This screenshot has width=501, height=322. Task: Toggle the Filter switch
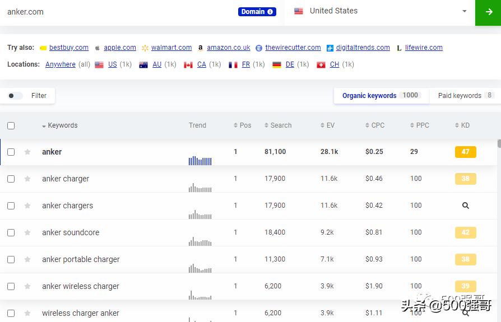(15, 96)
